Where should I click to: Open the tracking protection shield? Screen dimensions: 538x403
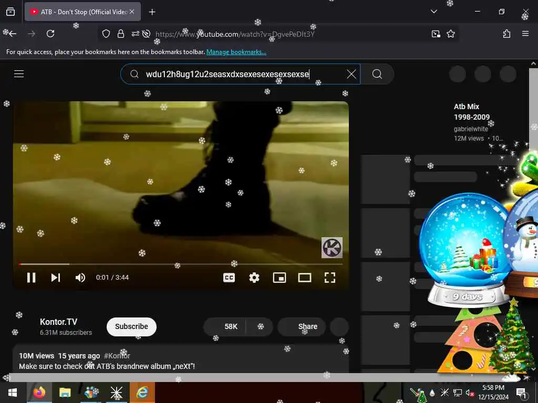106,34
